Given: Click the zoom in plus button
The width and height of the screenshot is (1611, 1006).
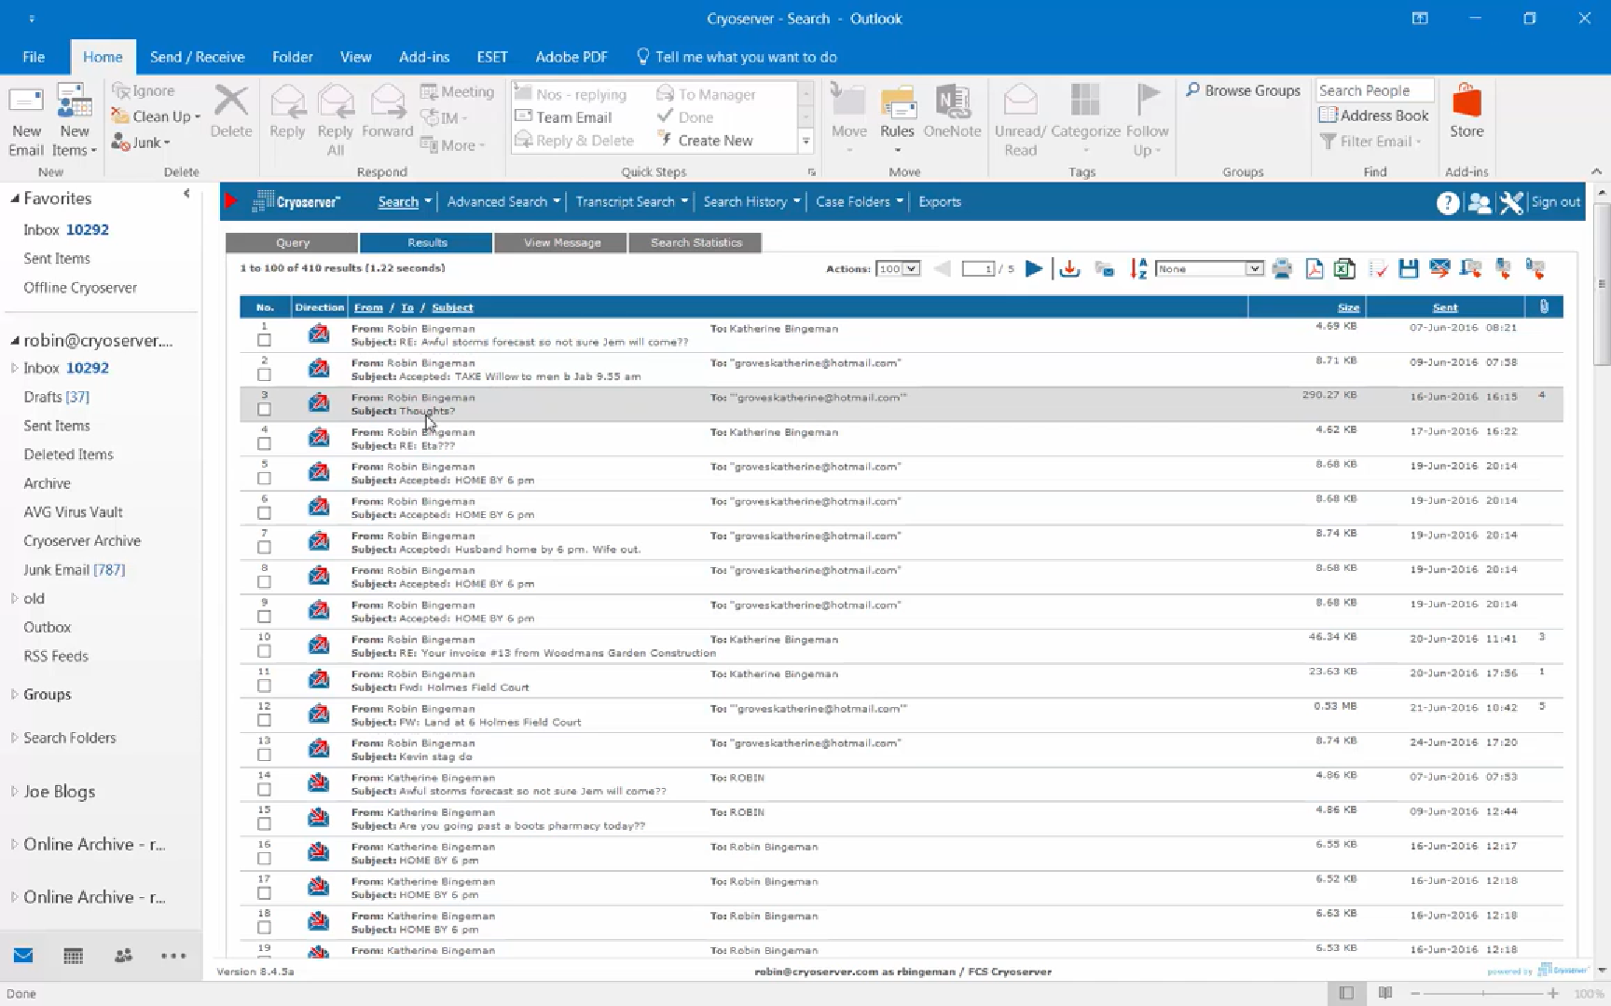Looking at the screenshot, I should (1552, 994).
